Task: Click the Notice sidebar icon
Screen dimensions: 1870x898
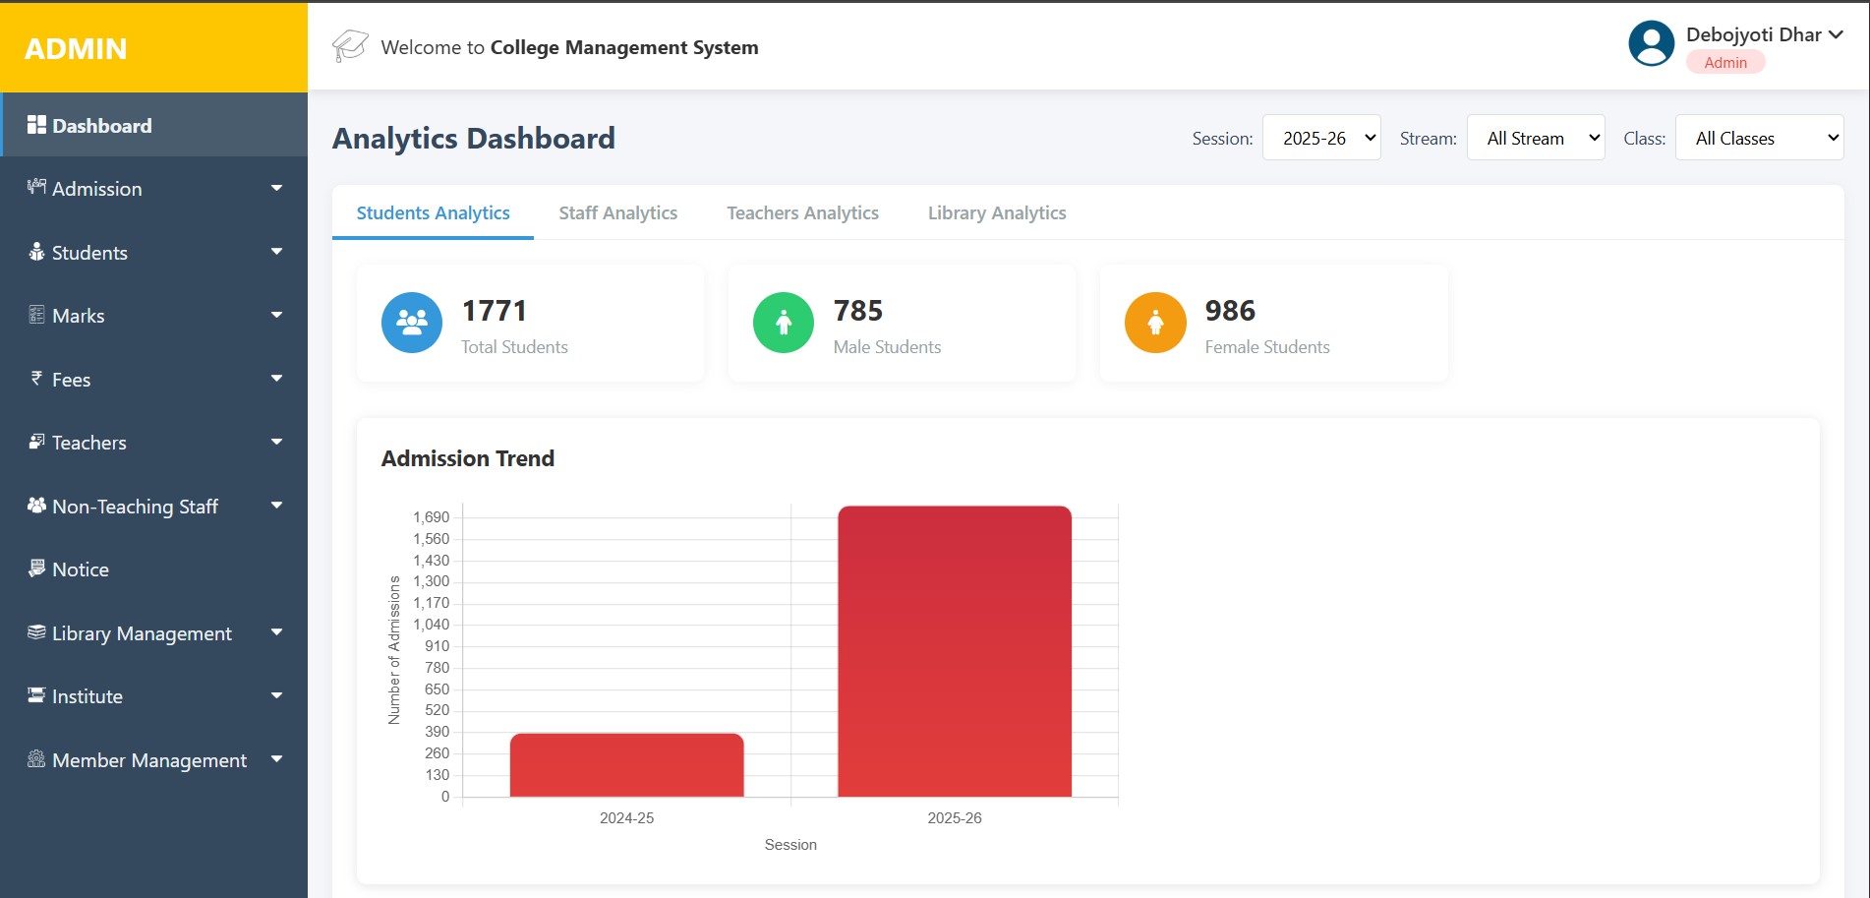Action: (x=36, y=569)
